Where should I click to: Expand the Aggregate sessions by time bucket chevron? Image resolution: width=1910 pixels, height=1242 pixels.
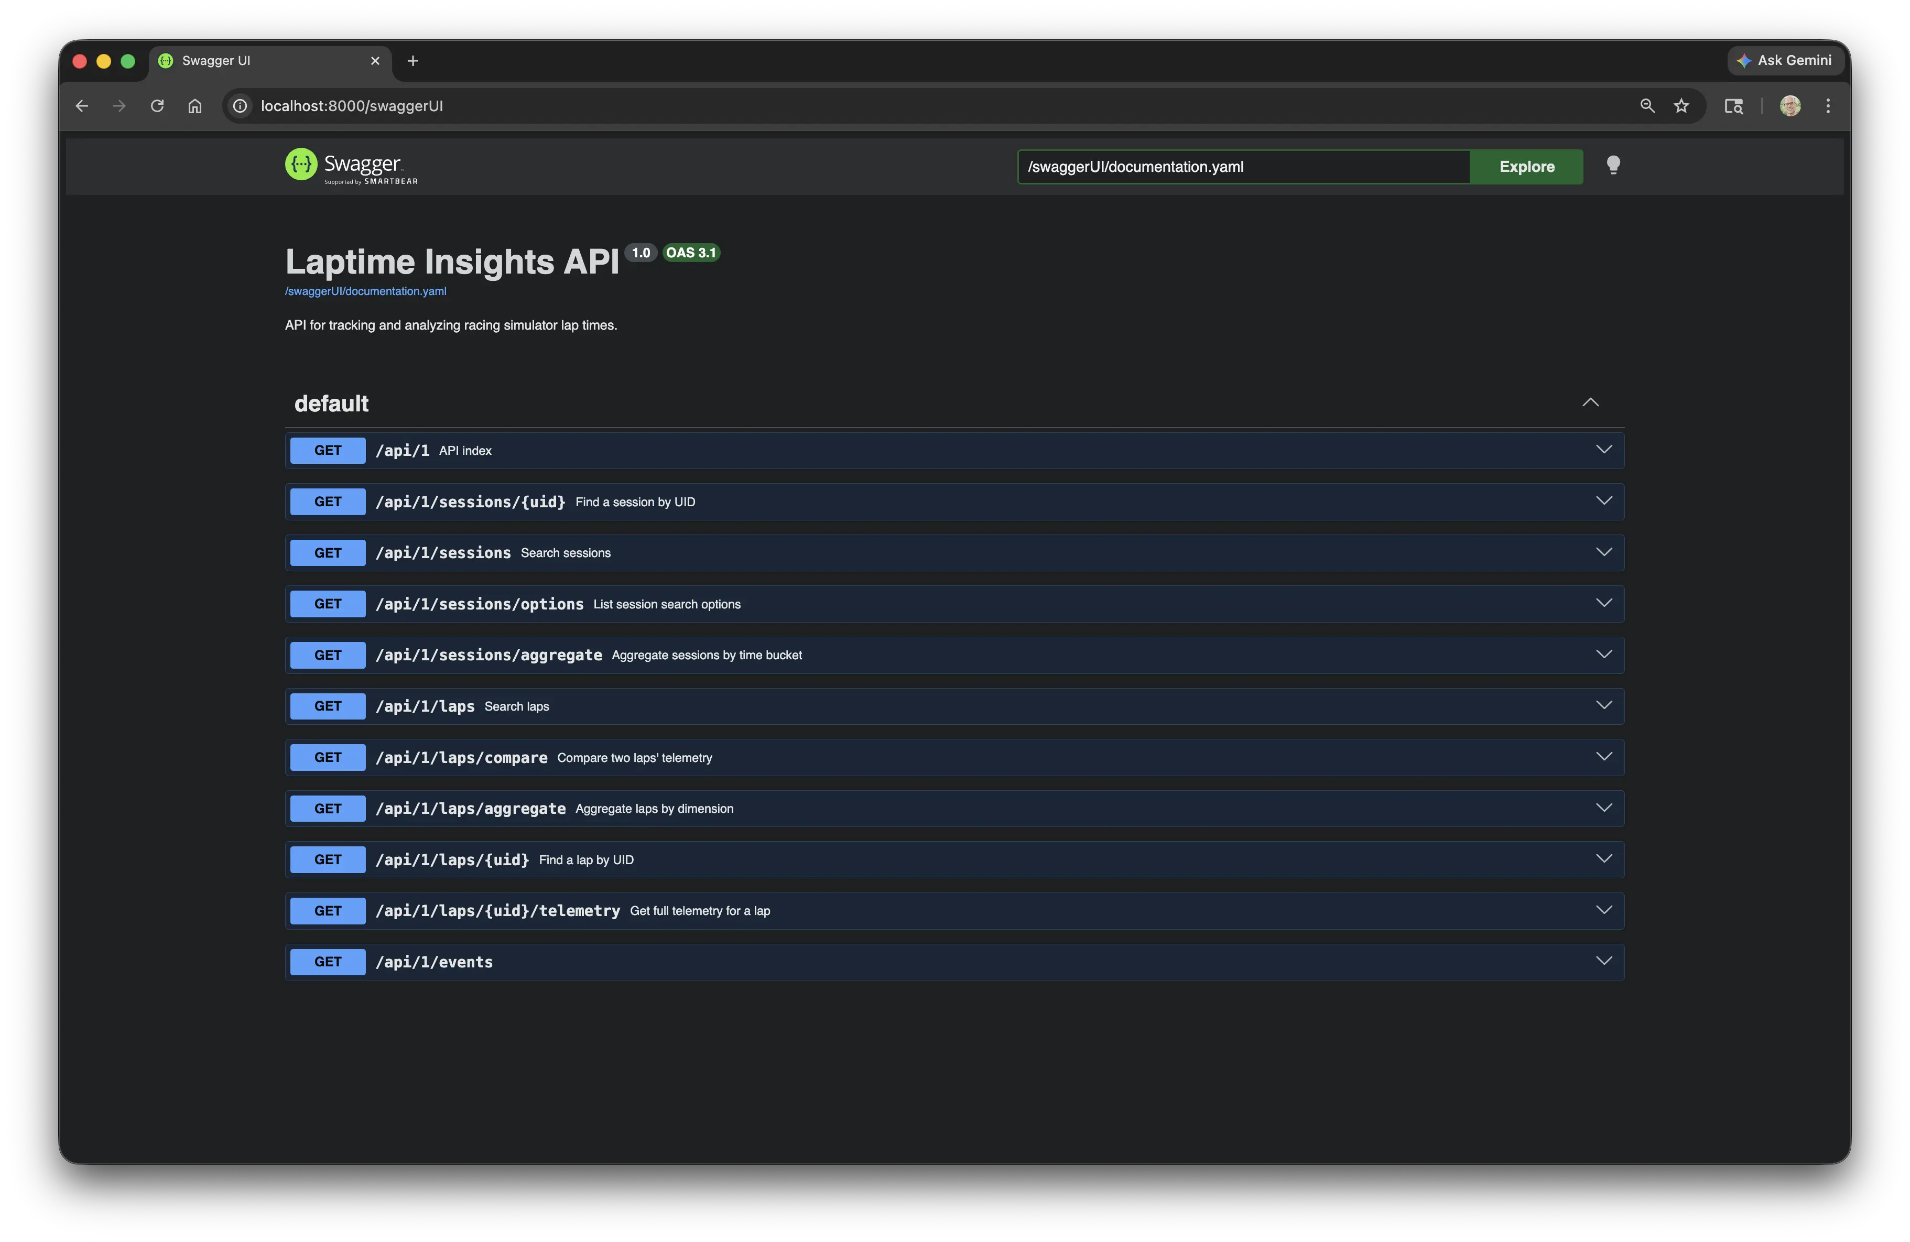click(x=1603, y=655)
